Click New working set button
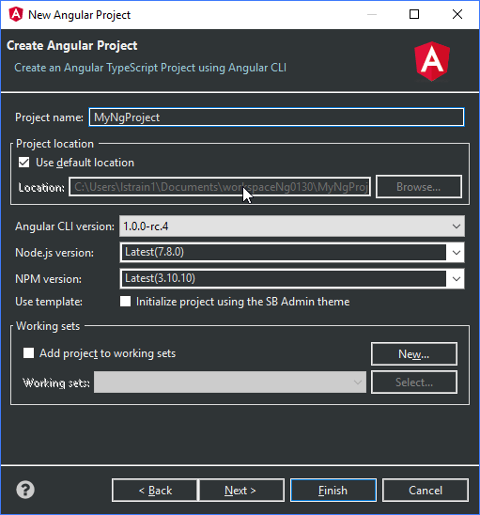The height and width of the screenshot is (515, 480). 414,353
